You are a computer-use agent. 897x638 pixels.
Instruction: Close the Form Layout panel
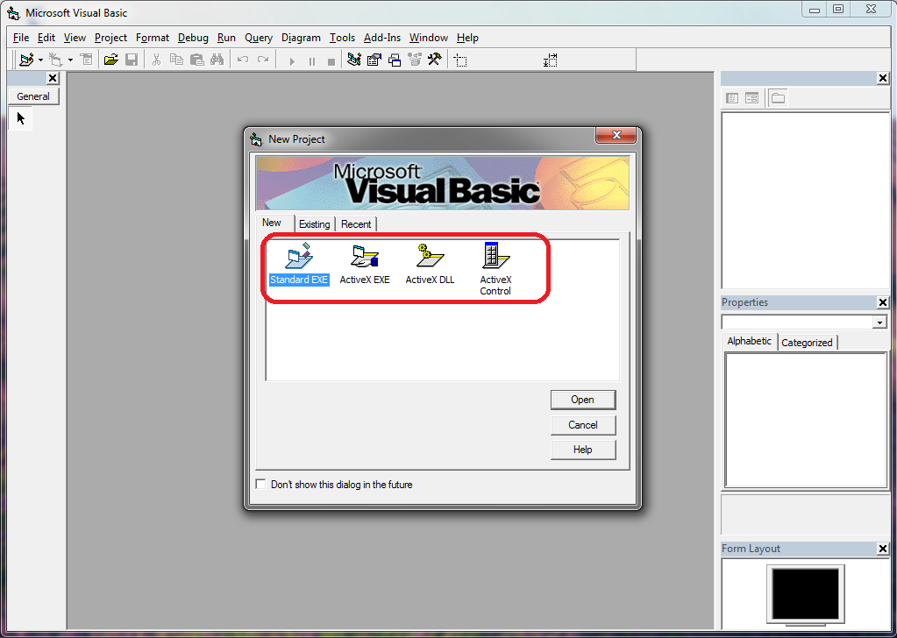[883, 549]
